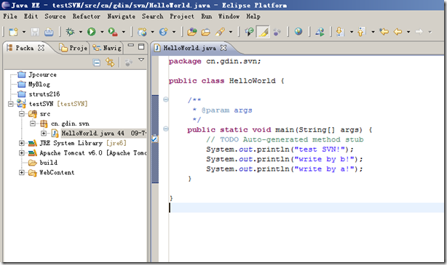Click the Back navigation arrow
447x265 pixels.
[x=397, y=31]
